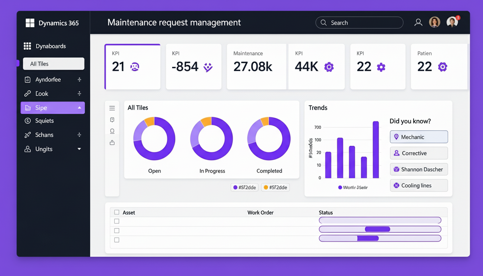Collapse the Sipe sidebar section arrow
This screenshot has height=276, width=483.
pos(79,108)
